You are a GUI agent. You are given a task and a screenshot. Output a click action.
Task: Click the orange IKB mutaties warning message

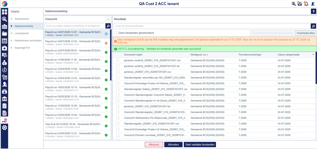[x=215, y=41]
